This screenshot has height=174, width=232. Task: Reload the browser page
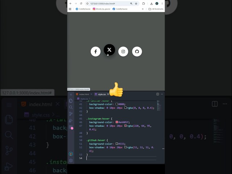(81, 4)
